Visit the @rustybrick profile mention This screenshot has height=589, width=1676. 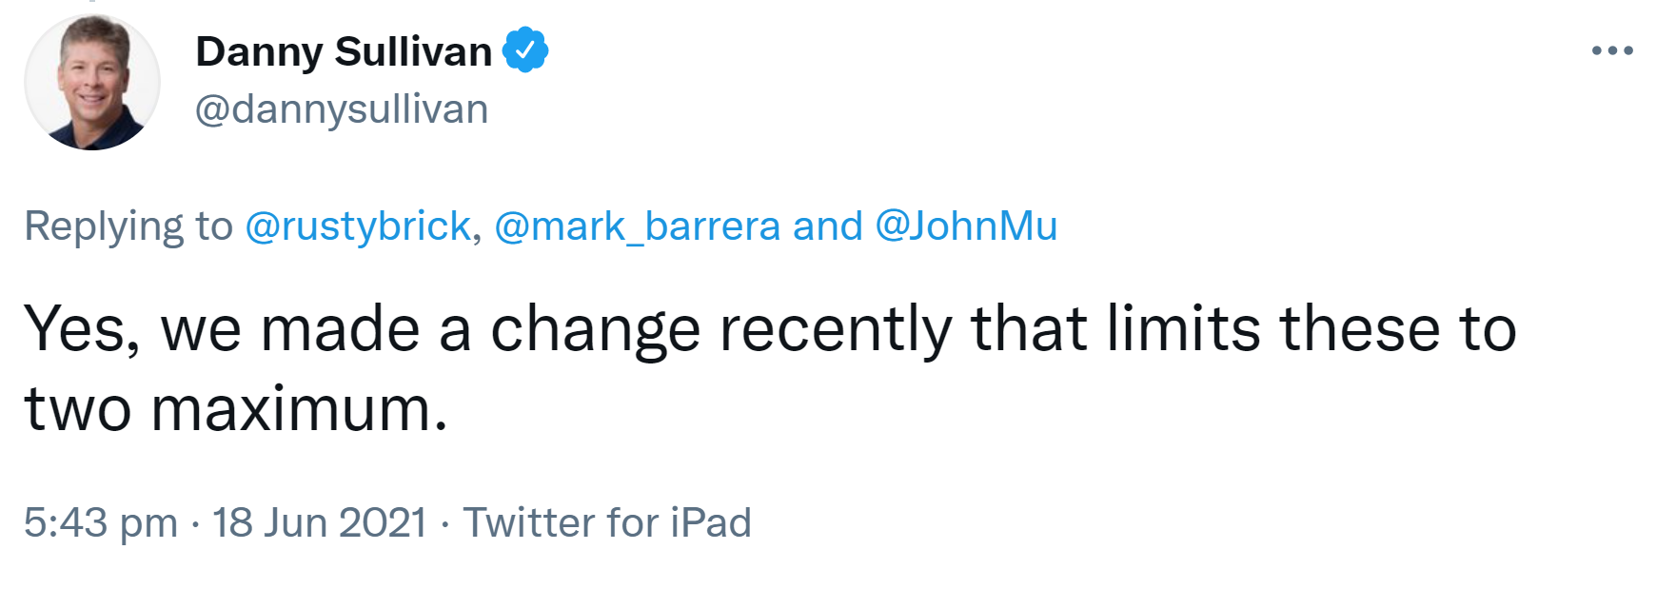click(358, 226)
